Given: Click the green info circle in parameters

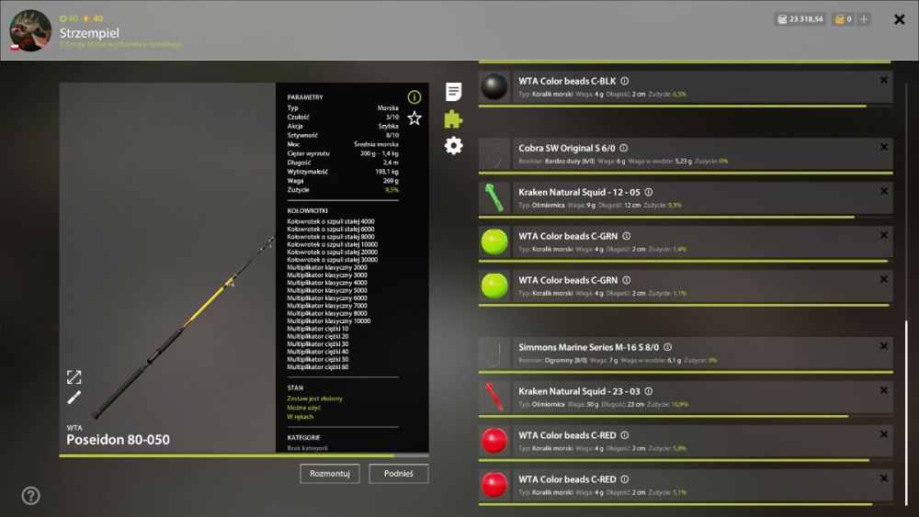Looking at the screenshot, I should (414, 97).
